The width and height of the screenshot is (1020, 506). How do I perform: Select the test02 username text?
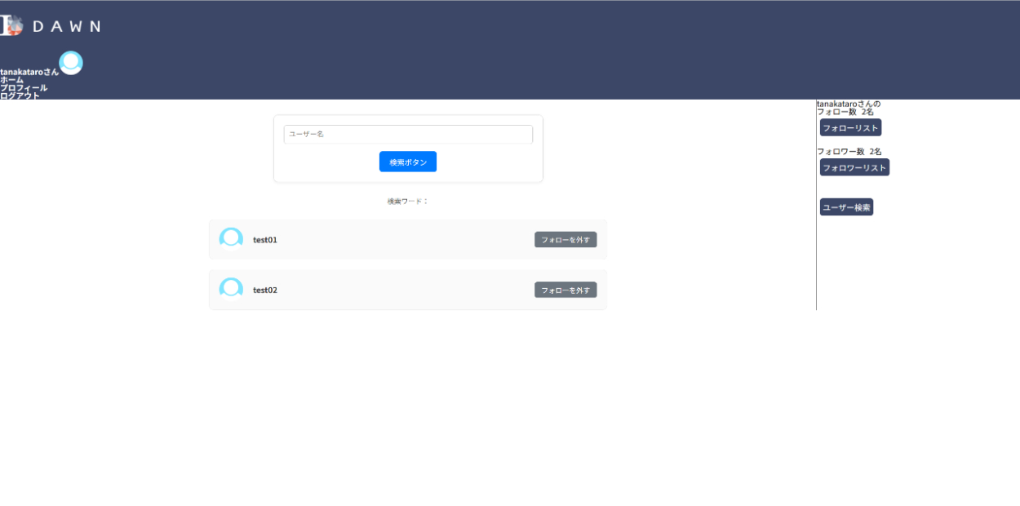click(265, 291)
